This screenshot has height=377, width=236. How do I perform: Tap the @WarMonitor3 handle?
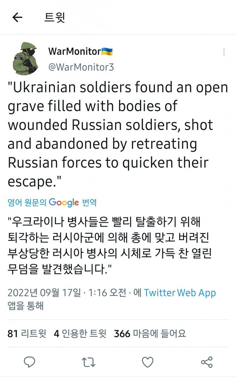81,67
